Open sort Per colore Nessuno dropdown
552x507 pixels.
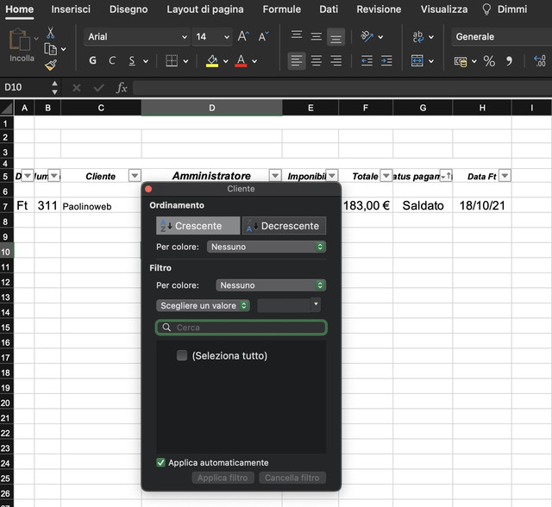click(x=267, y=247)
